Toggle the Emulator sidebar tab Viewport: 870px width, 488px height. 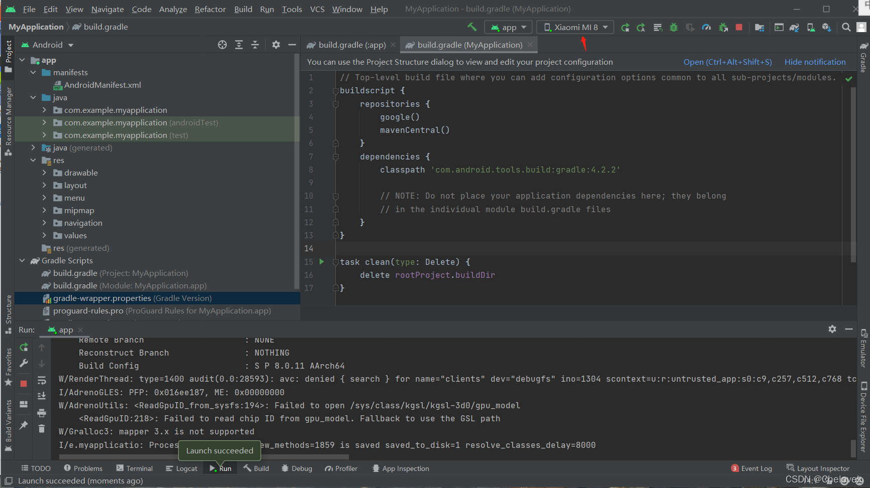pyautogui.click(x=863, y=348)
